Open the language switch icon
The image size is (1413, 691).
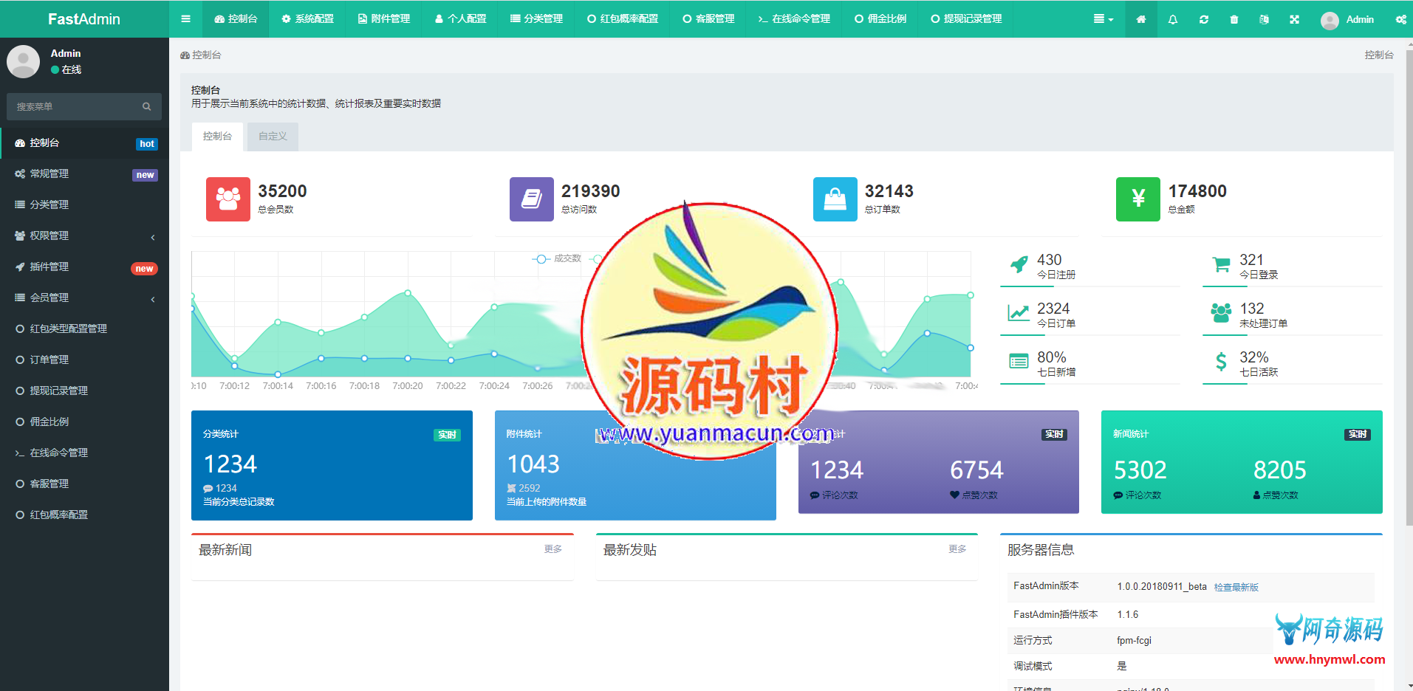point(1264,19)
